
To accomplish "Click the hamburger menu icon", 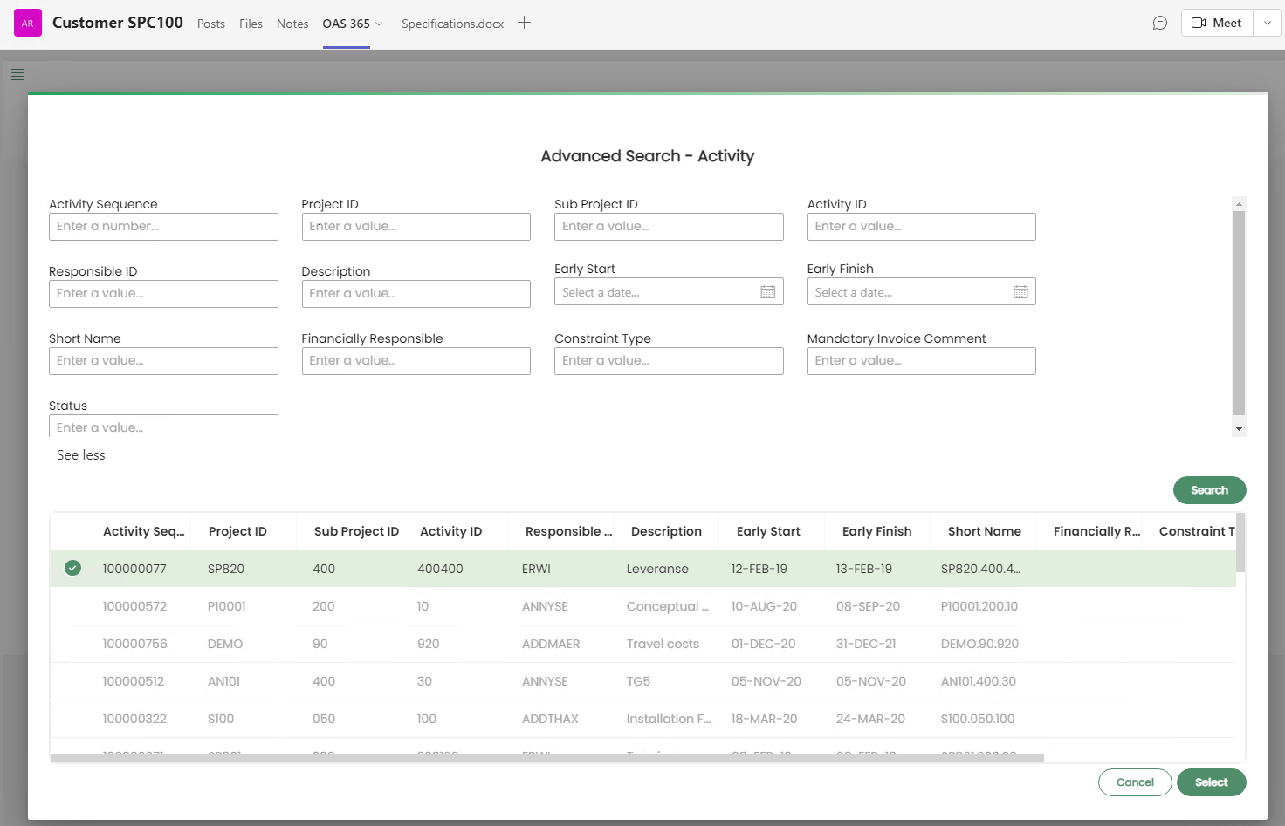I will point(17,75).
